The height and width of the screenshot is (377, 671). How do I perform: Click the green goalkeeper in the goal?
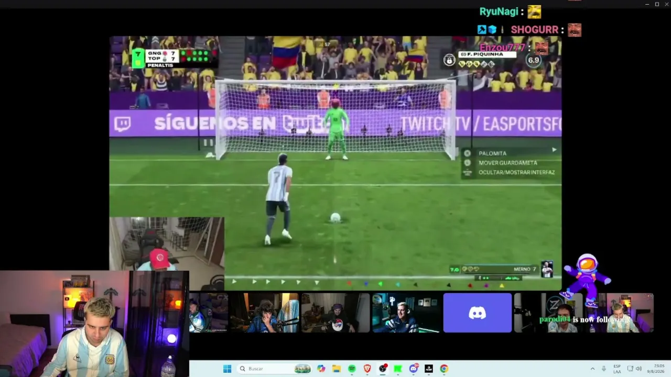pos(337,129)
